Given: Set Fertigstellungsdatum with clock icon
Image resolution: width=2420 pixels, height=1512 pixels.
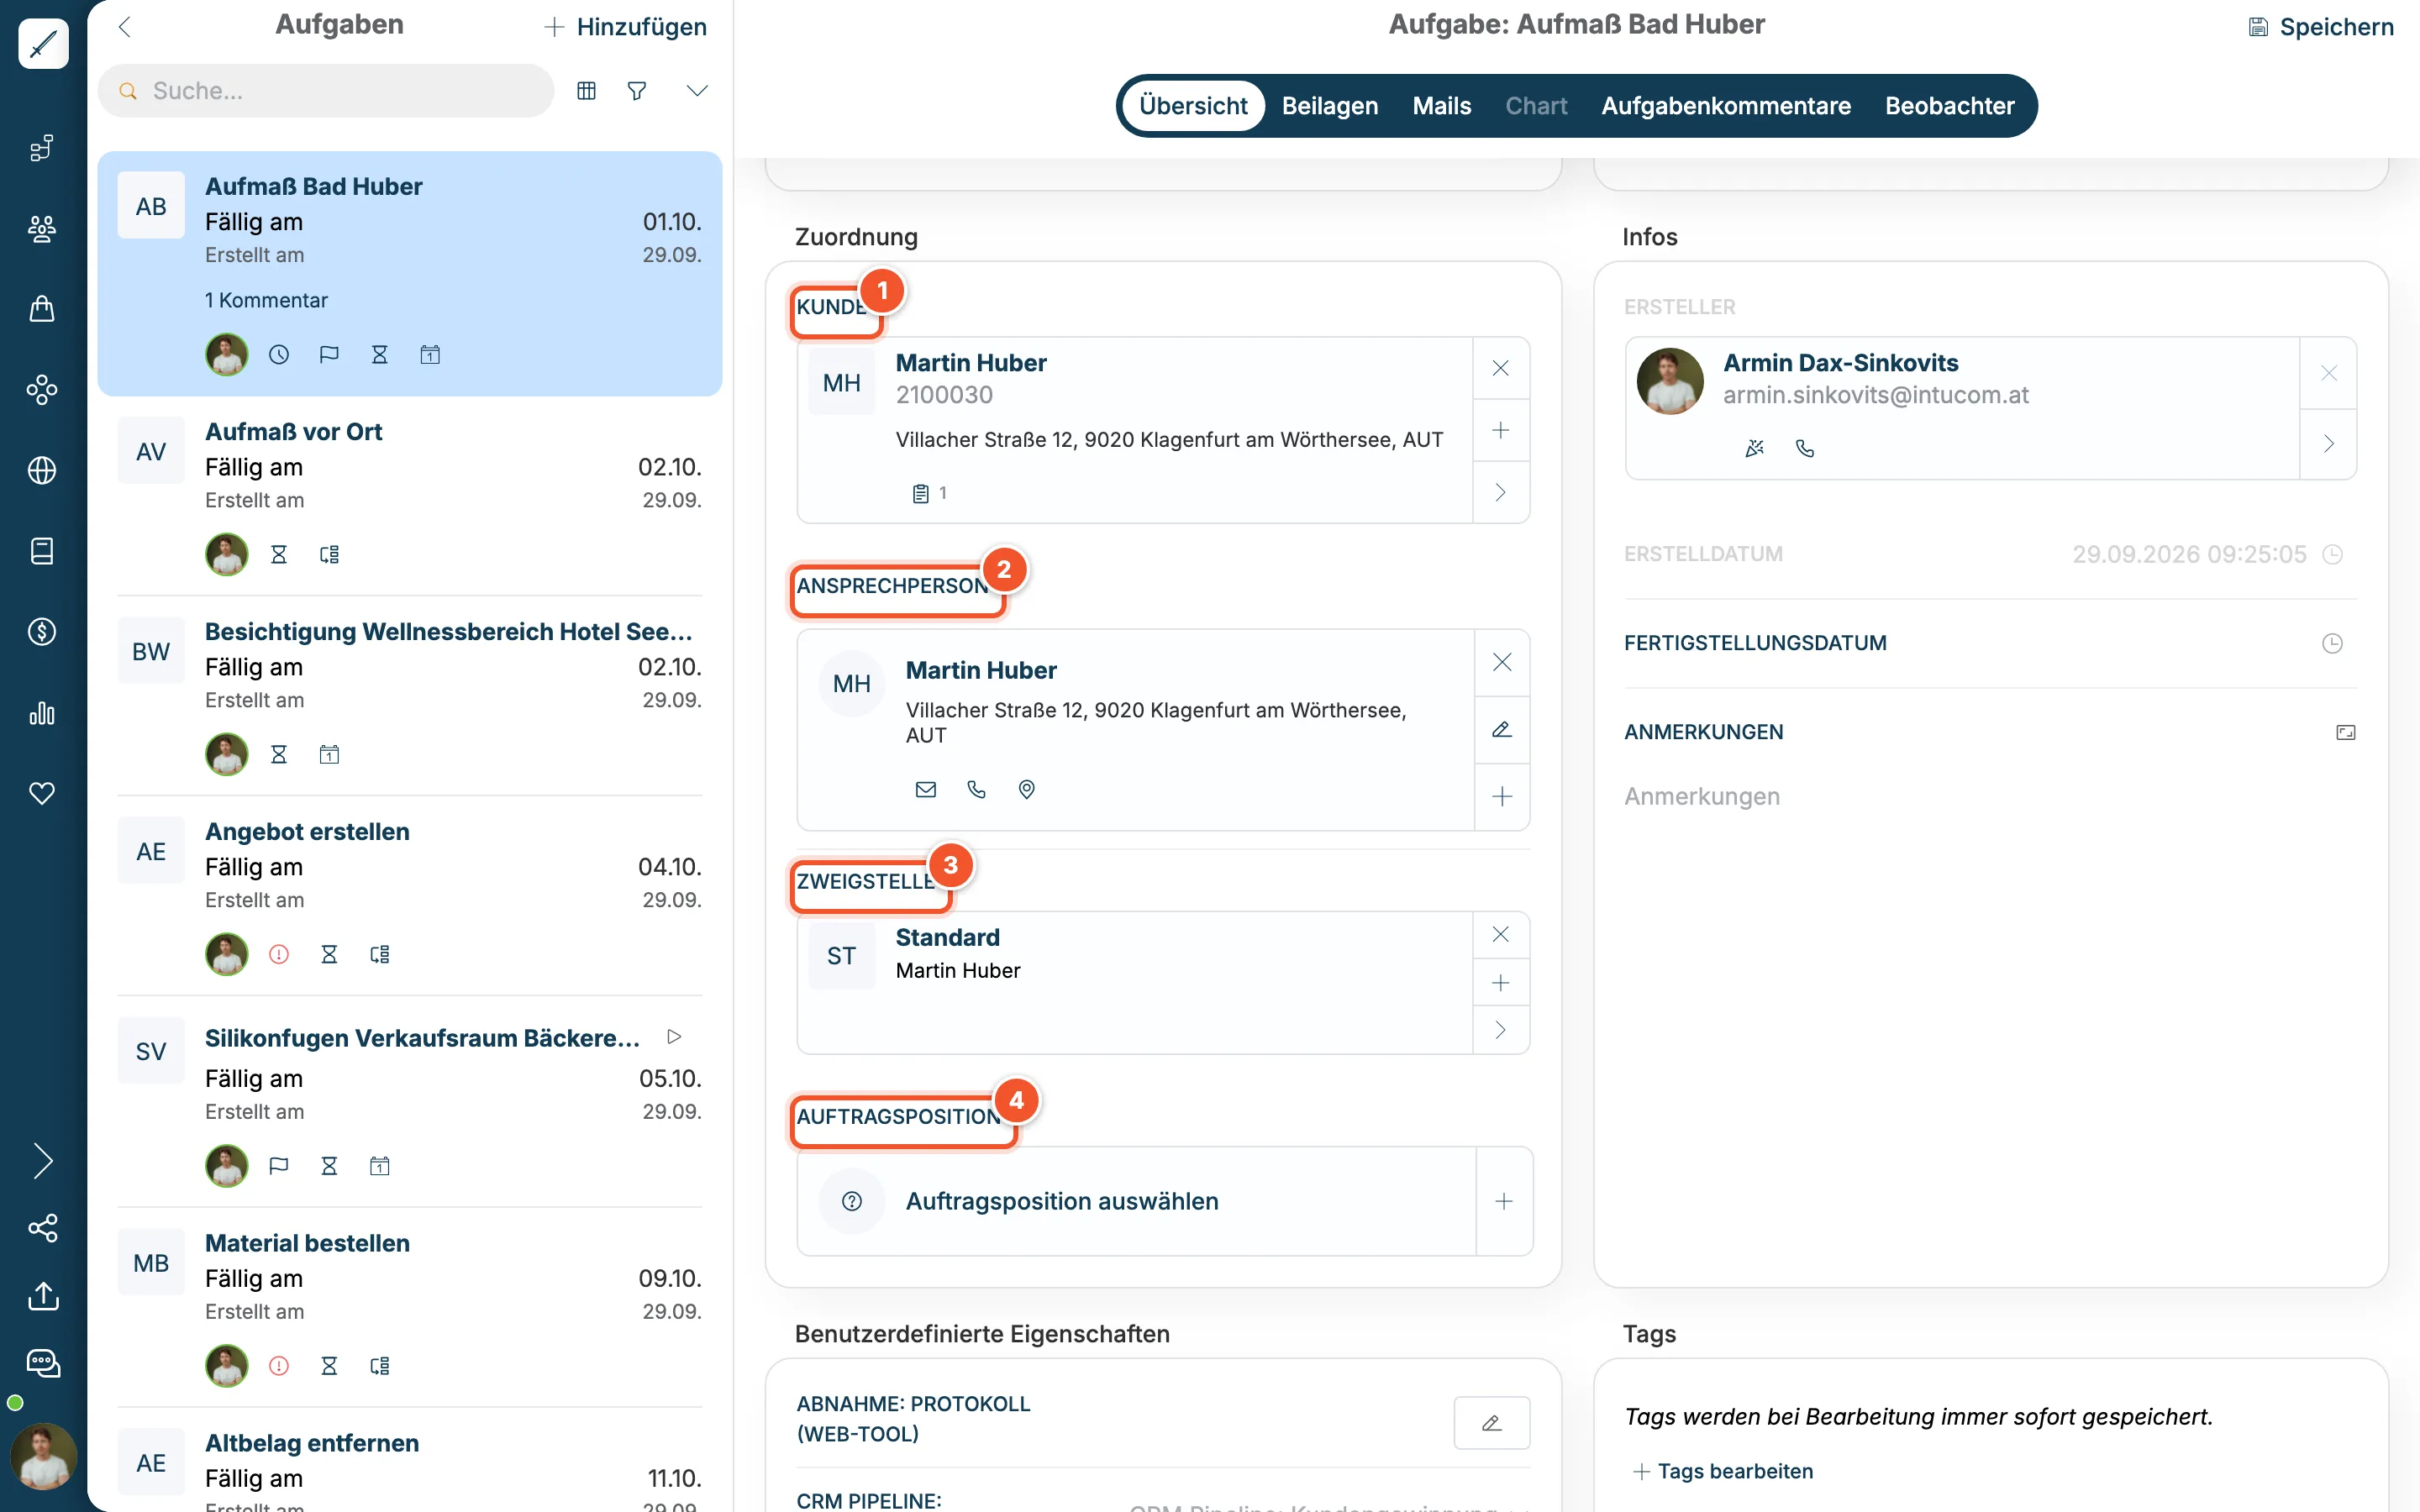Looking at the screenshot, I should click(2332, 643).
